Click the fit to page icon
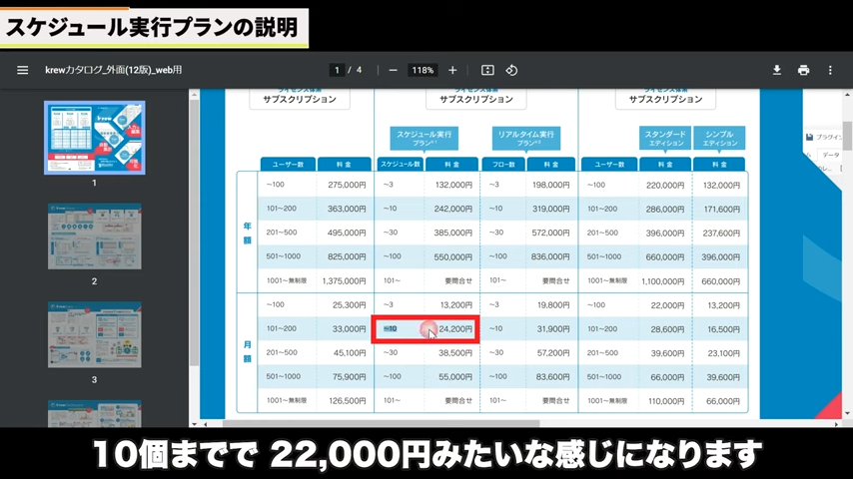The width and height of the screenshot is (853, 479). coord(487,71)
